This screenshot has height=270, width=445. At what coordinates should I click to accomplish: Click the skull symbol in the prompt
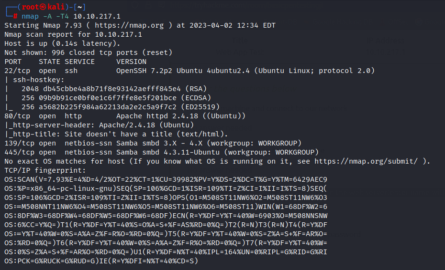43,7
